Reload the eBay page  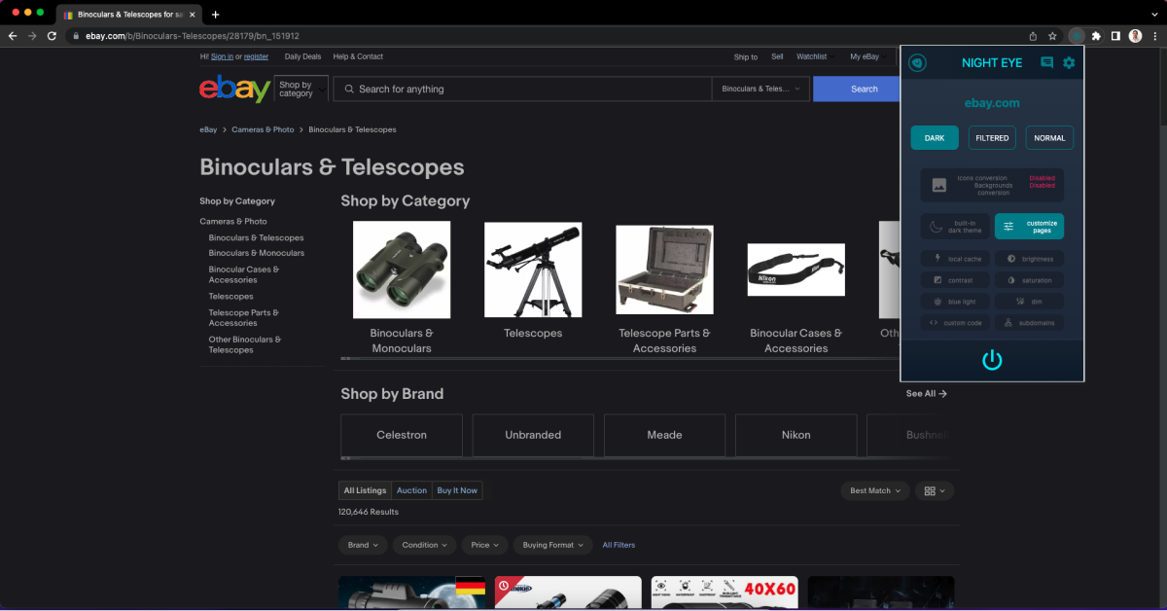tap(52, 36)
